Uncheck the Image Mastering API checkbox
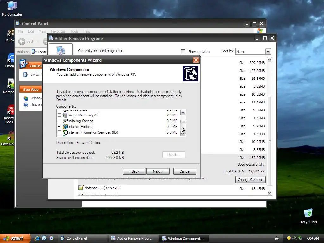This screenshot has width=324, height=243. (59, 115)
